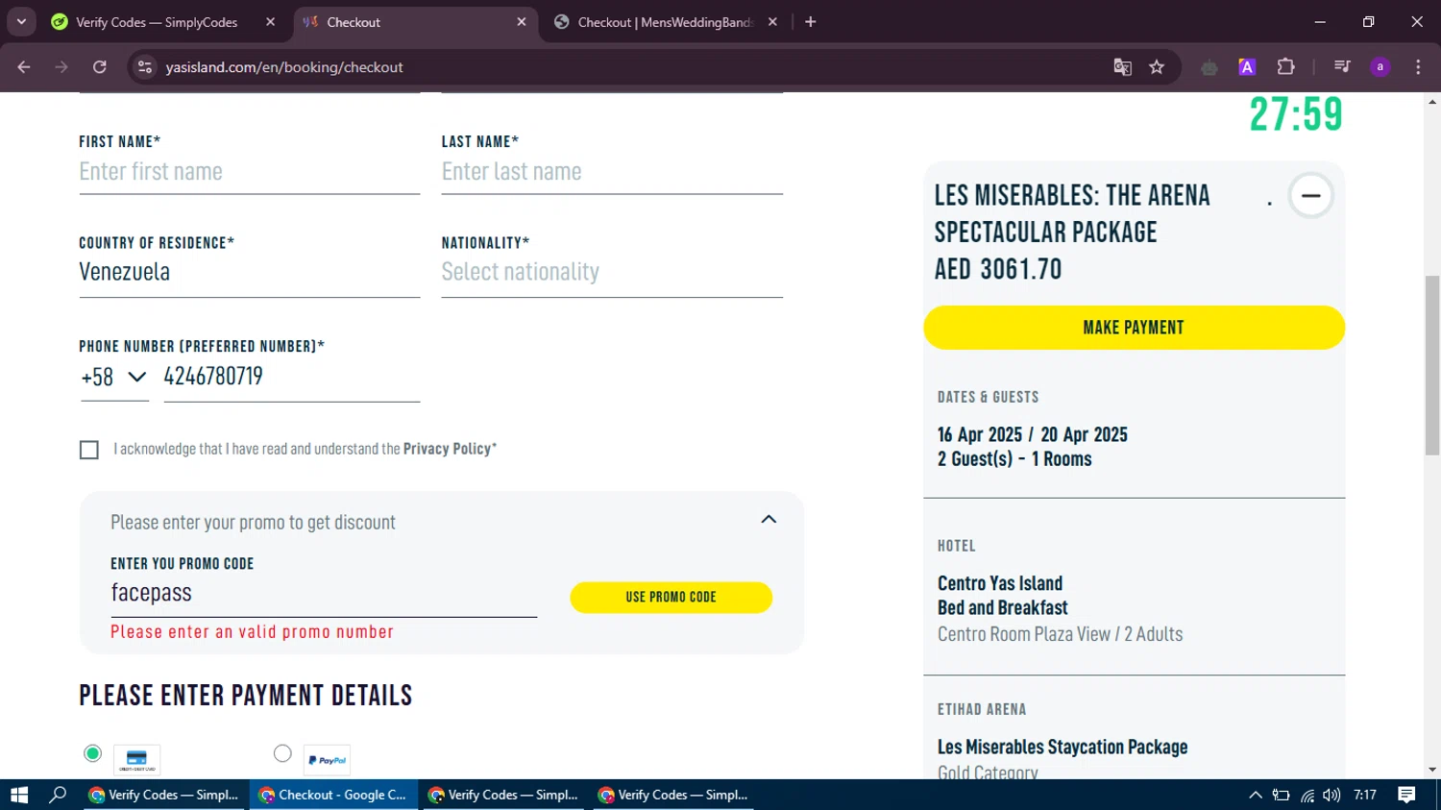Click the Use Promo Code button
This screenshot has height=810, width=1441.
[x=671, y=597]
